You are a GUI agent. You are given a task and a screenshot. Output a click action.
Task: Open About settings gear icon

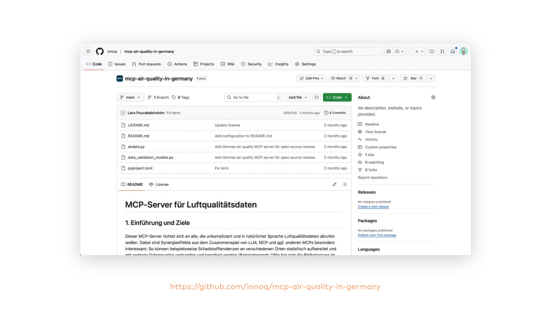433,97
